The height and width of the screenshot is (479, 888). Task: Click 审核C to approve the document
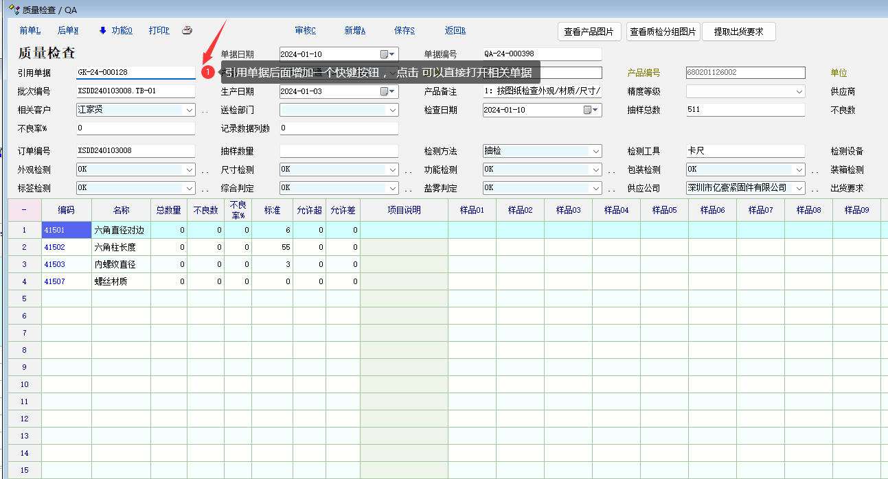pos(305,31)
